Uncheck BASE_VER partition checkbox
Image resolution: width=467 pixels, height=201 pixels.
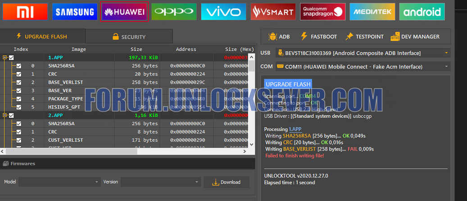coord(19,90)
